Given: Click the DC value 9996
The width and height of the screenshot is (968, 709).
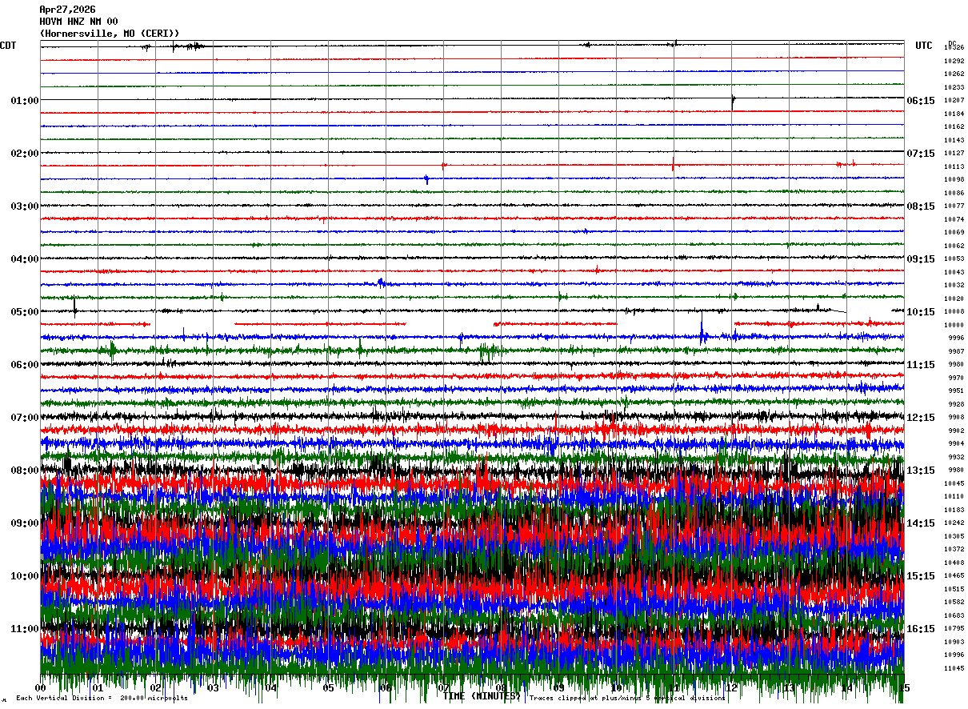Looking at the screenshot, I should [x=956, y=338].
